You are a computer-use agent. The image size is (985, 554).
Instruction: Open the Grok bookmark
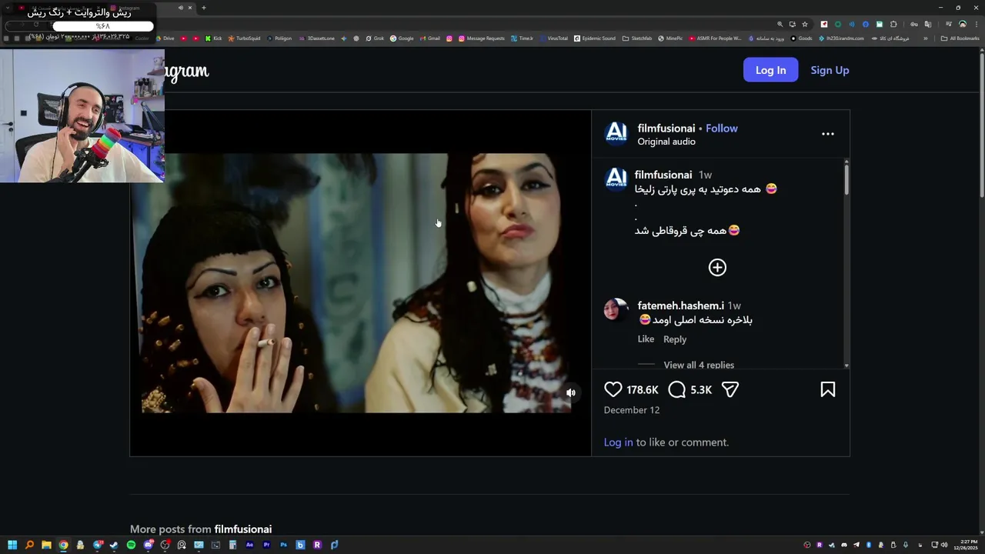[375, 38]
